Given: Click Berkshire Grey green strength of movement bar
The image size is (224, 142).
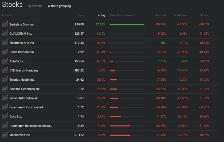Looking at the screenshot, I should pos(127,25).
